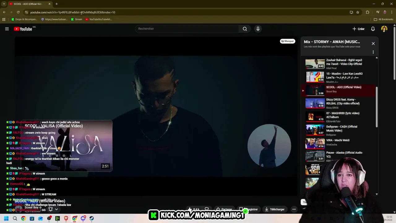Open the YouTubeYouTubehtt... bookmark
396x223 pixels.
pos(99,19)
